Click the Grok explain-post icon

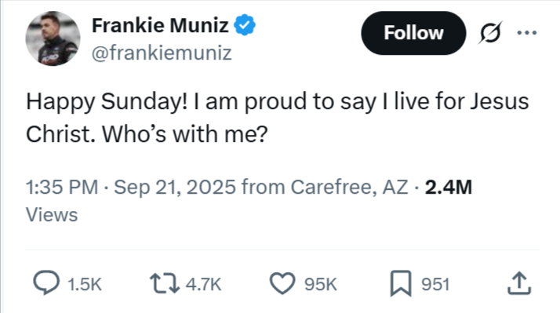coord(490,32)
